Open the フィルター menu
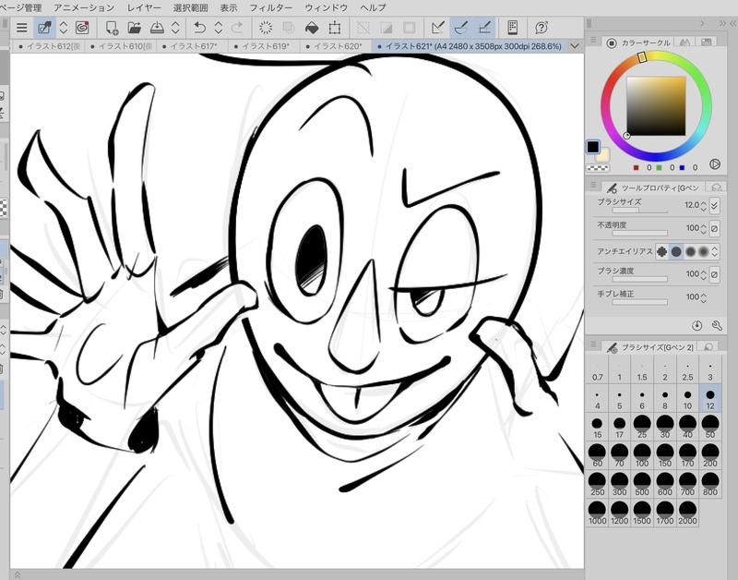The height and width of the screenshot is (580, 738). 271,7
